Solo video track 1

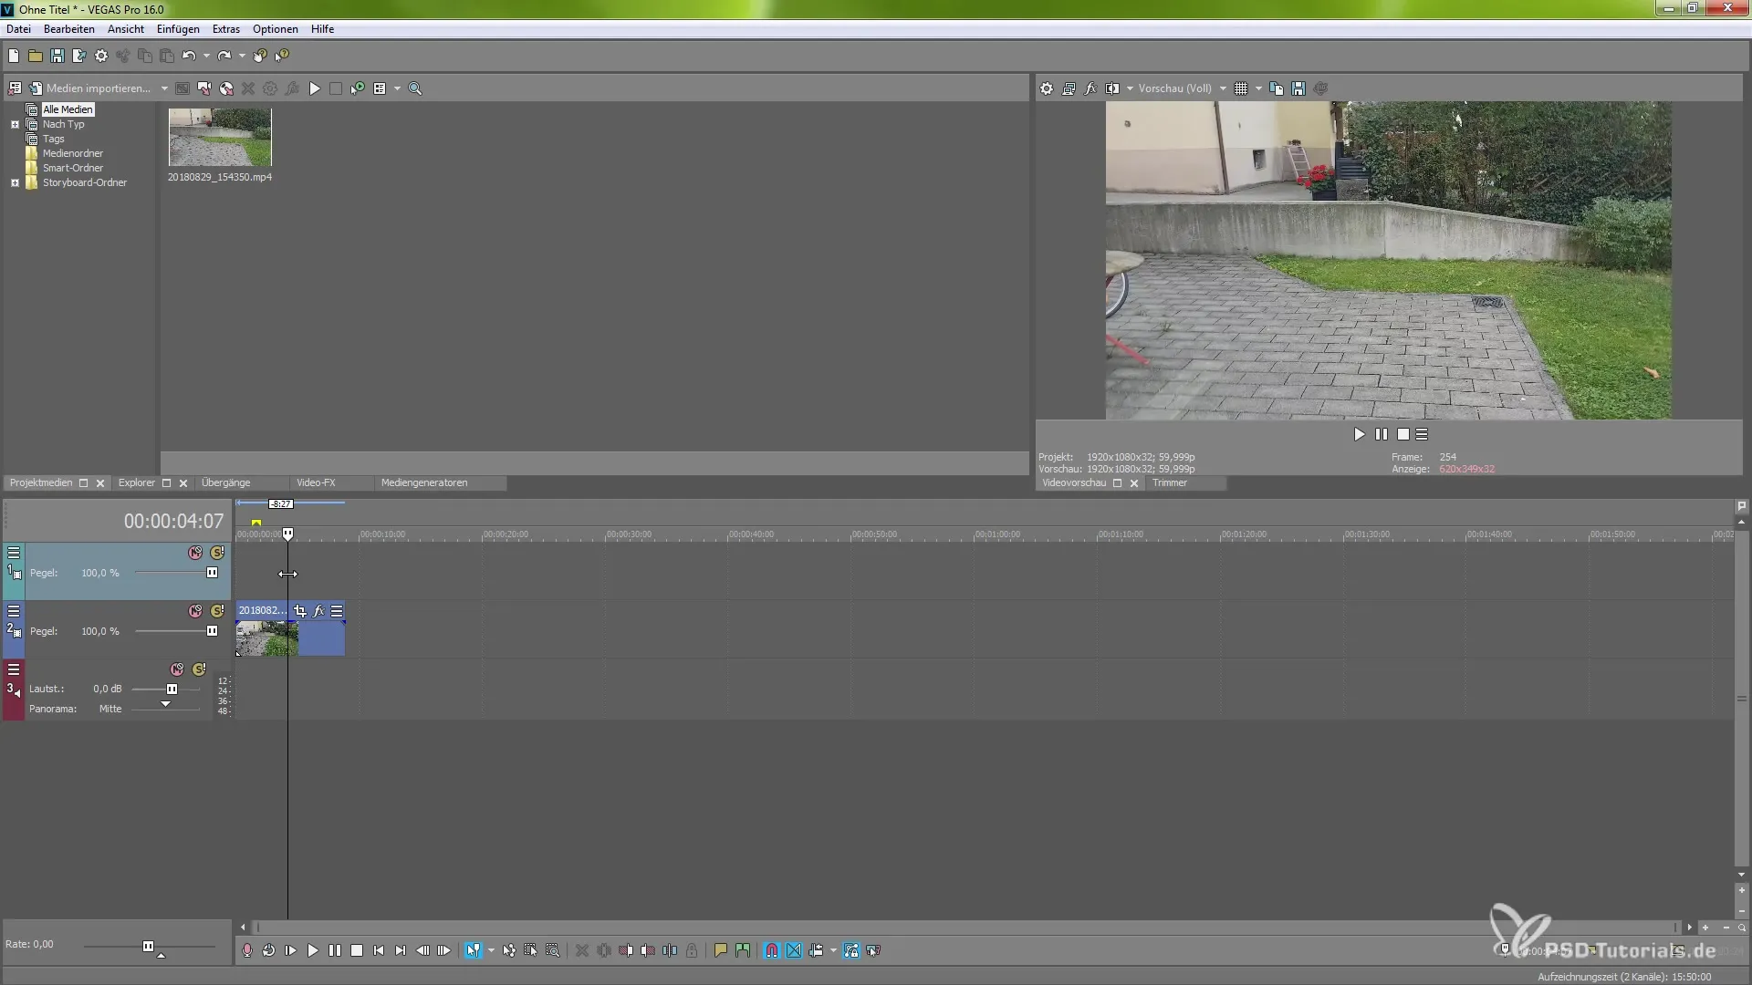pyautogui.click(x=217, y=553)
